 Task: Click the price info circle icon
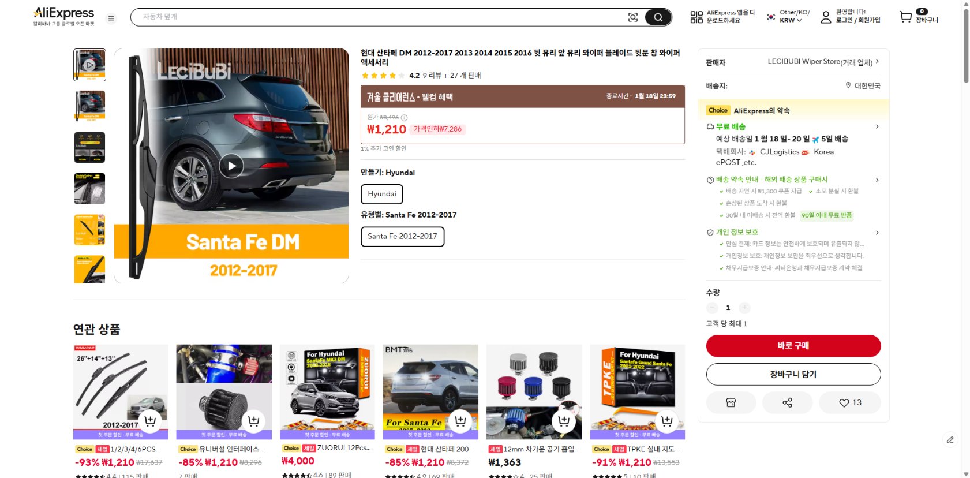click(x=404, y=118)
